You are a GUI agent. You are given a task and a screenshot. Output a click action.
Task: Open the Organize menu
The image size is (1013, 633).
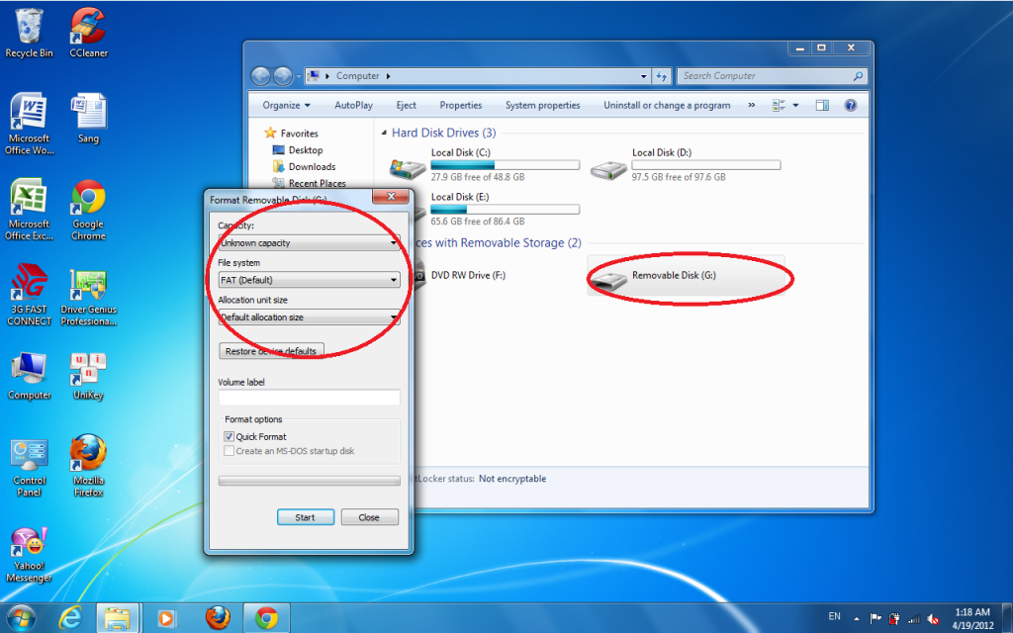tap(285, 105)
